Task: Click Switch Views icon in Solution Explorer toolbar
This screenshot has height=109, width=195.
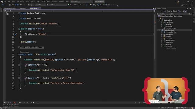Action: point(165,11)
